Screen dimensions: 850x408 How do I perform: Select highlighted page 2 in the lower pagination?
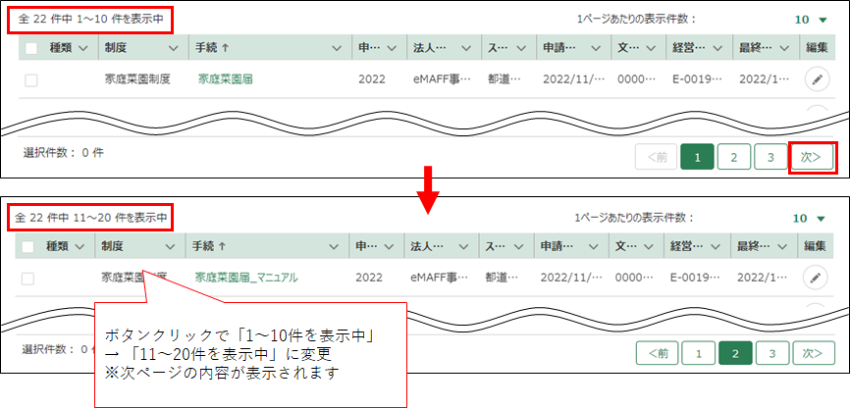pos(733,353)
